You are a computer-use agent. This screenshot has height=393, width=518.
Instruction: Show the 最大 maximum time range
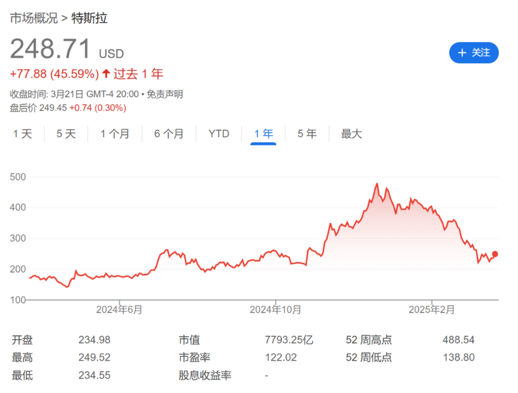tap(351, 133)
